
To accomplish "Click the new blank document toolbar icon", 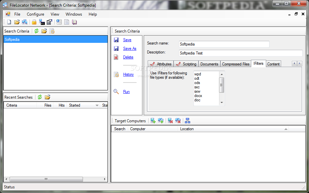I will [9, 22].
